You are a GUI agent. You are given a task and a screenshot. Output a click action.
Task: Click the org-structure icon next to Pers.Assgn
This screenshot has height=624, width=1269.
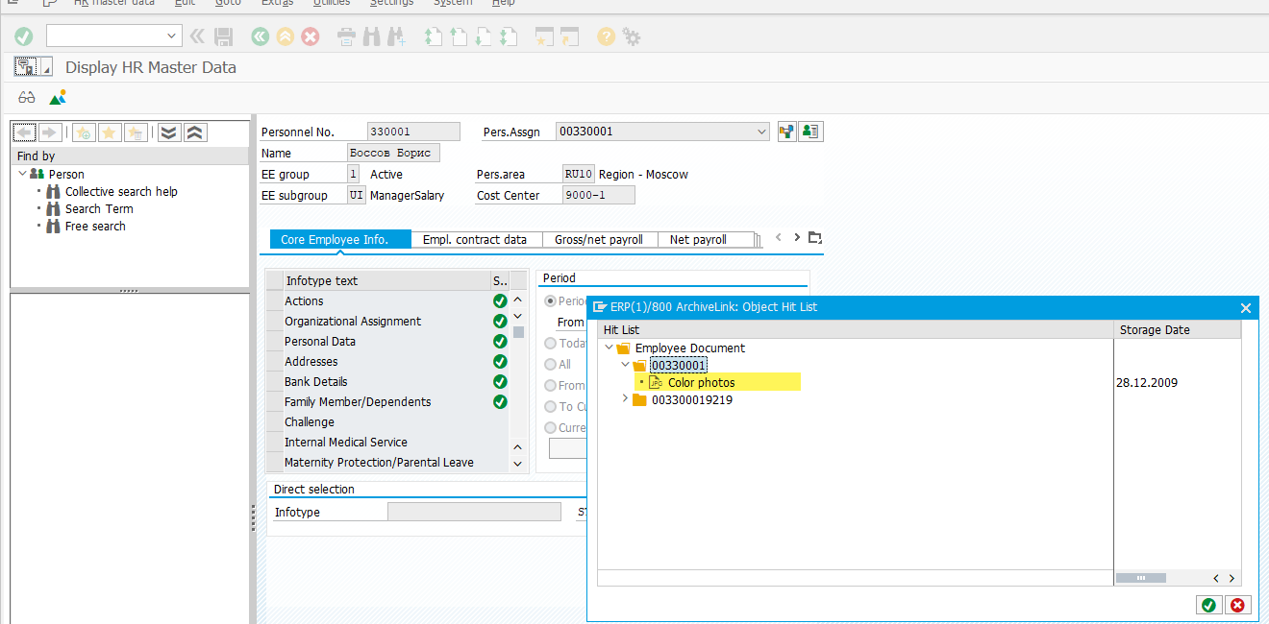787,132
